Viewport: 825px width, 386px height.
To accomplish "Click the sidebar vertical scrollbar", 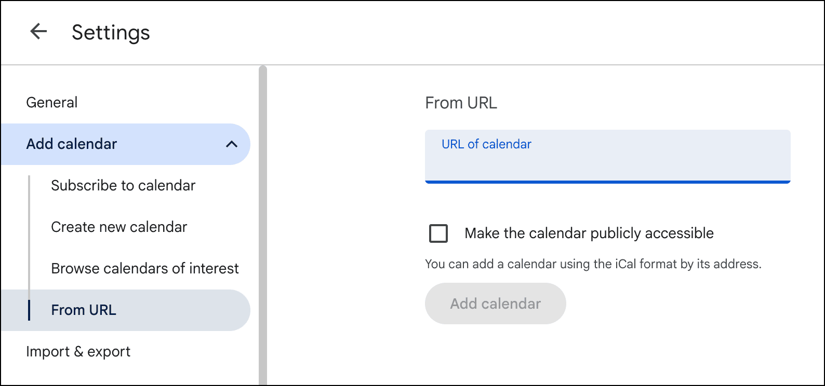I will pos(263,223).
